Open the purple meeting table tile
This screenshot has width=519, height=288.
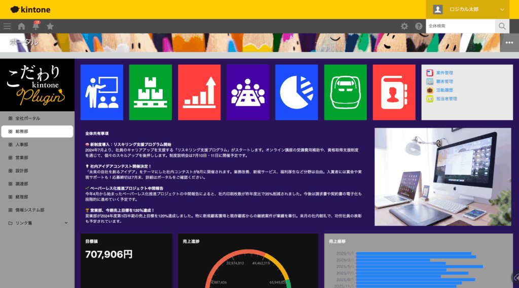(x=248, y=92)
